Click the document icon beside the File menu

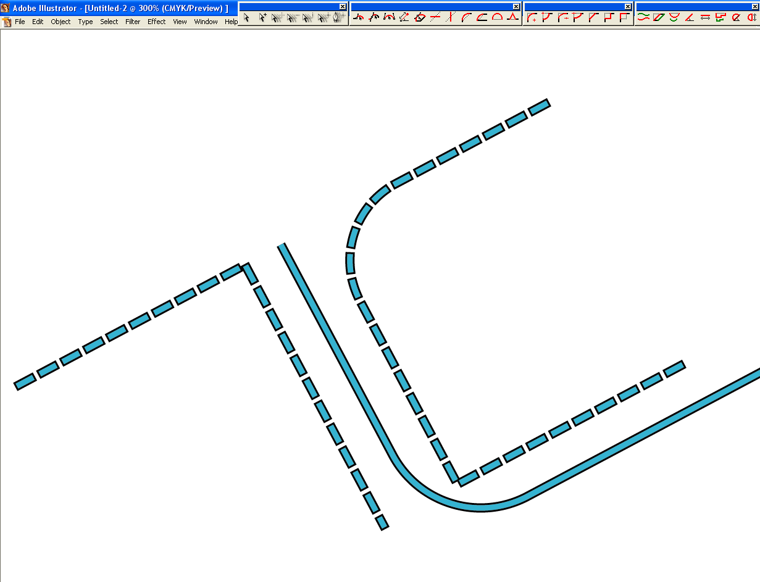7,22
